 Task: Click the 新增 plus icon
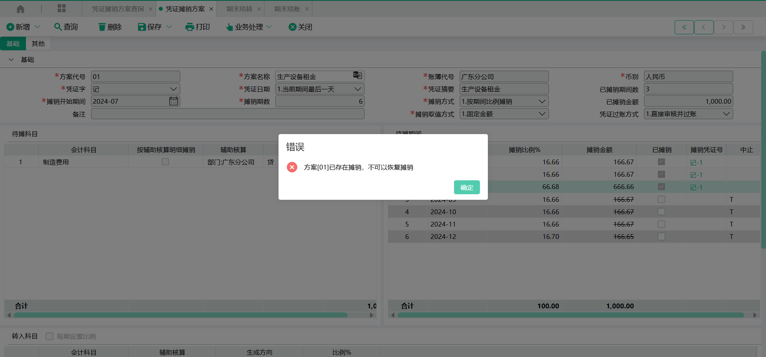(x=10, y=27)
